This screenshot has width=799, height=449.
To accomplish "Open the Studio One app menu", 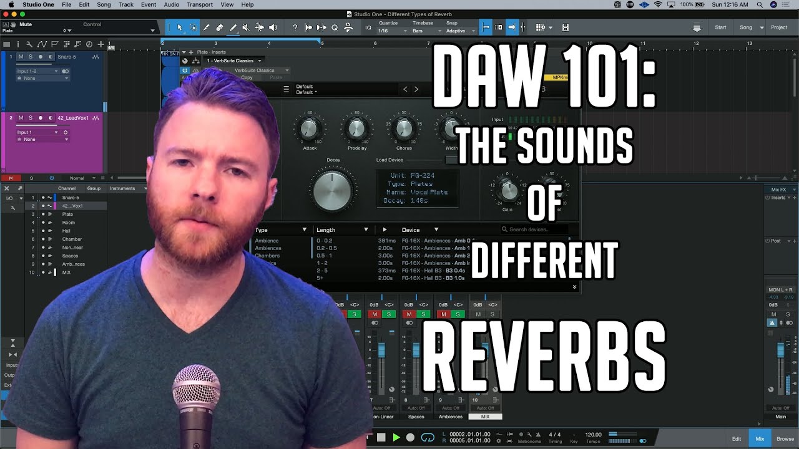I will 37,4.
